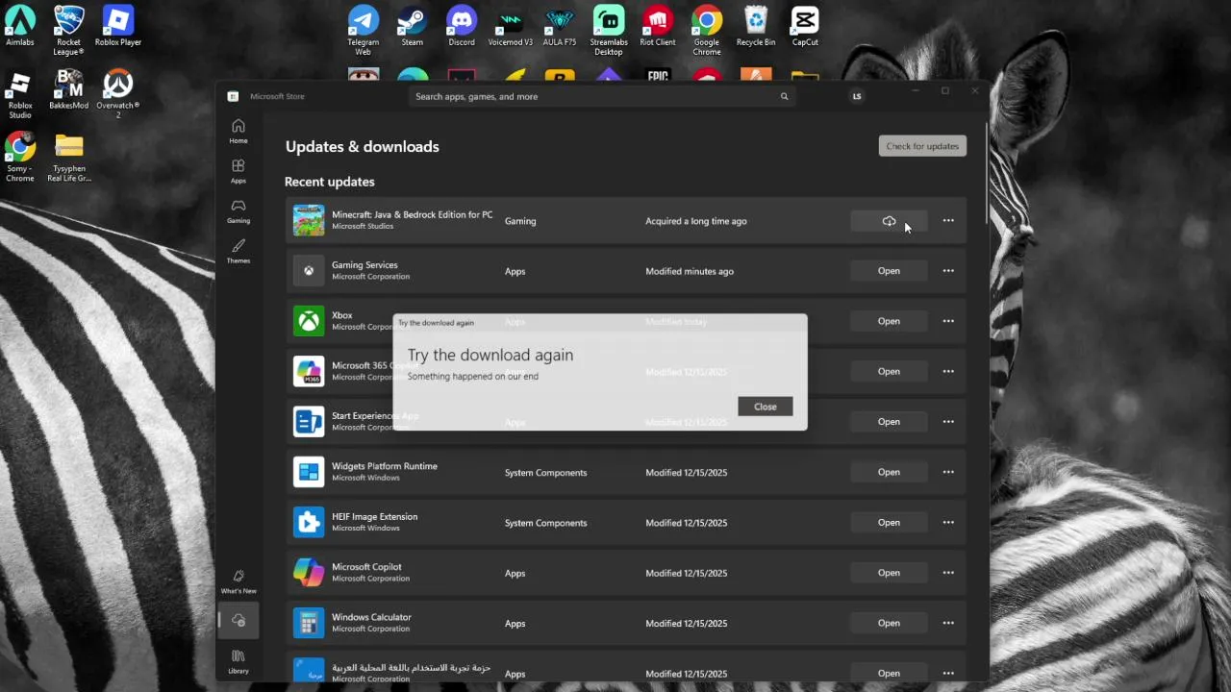The height and width of the screenshot is (692, 1231).
Task: Open the LS account profile icon
Action: pos(857,96)
